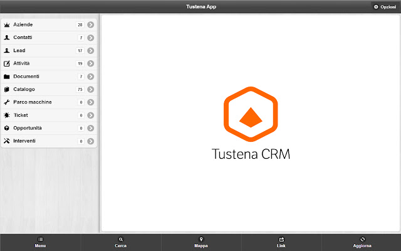This screenshot has height=251, width=401.
Task: Open the Documenti section
Action: [x=49, y=77]
